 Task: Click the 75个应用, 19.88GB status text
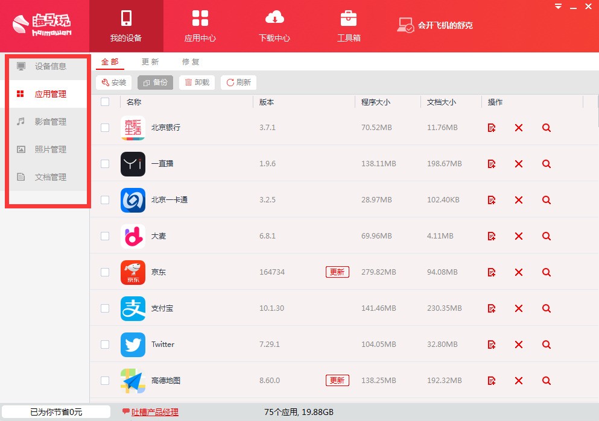point(299,412)
